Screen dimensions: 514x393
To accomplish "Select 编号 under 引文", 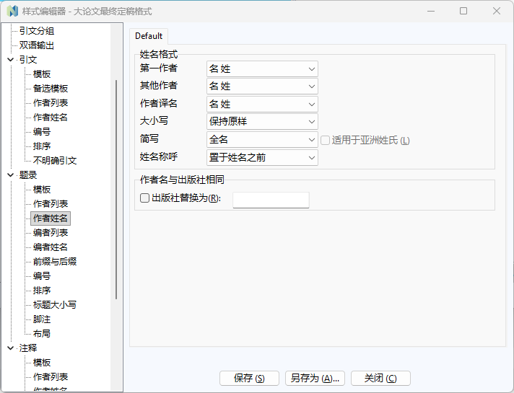I will (42, 132).
